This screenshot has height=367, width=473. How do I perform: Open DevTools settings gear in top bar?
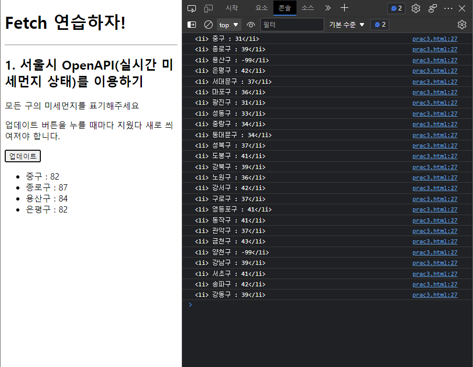pyautogui.click(x=416, y=8)
